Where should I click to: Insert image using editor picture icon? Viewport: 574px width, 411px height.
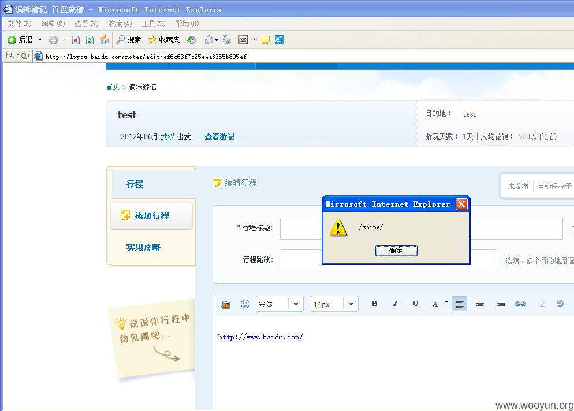point(225,304)
